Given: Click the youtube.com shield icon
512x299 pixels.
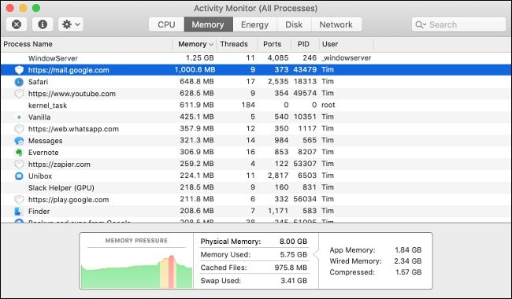Looking at the screenshot, I should click(x=19, y=94).
